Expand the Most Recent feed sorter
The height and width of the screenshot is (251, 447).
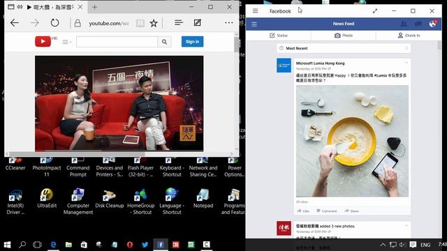[344, 48]
